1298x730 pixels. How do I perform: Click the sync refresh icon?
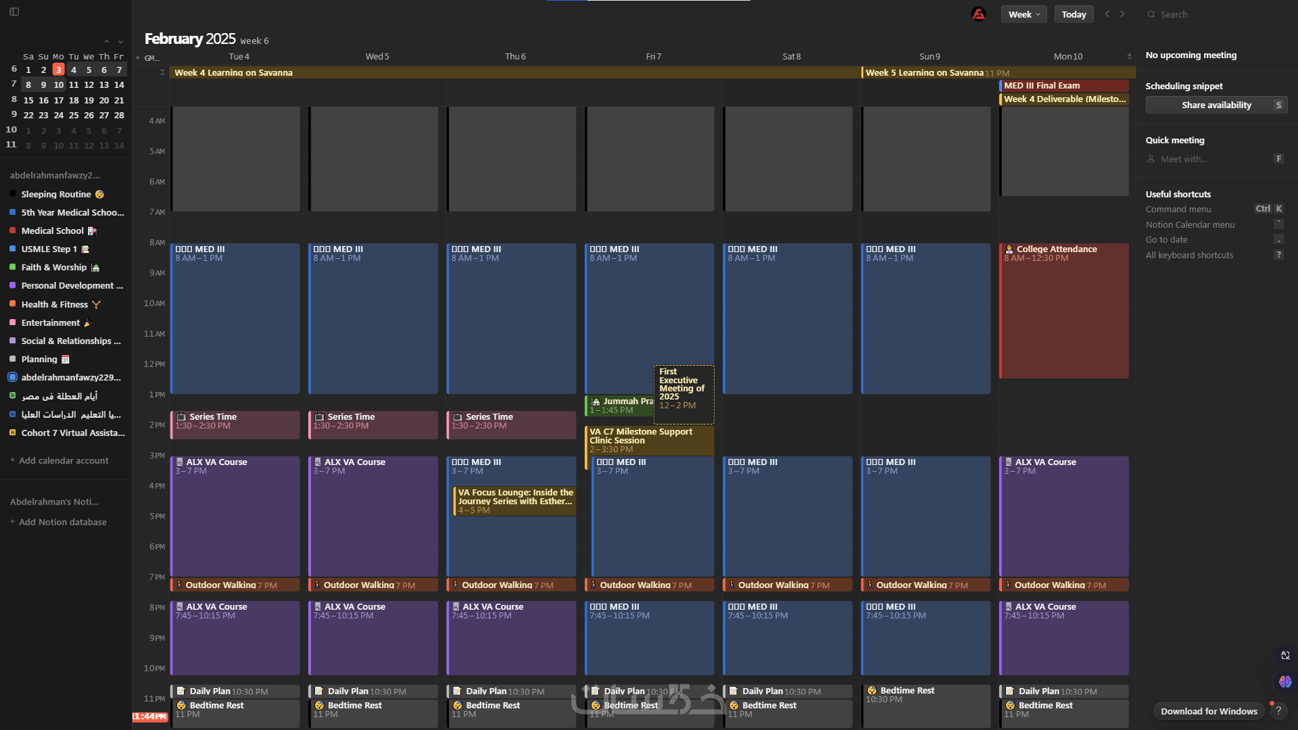[x=1285, y=655]
